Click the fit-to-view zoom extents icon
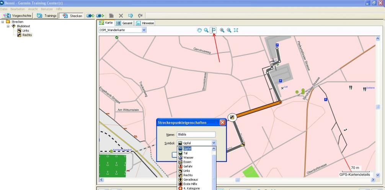385x190 pixels. coord(236,30)
